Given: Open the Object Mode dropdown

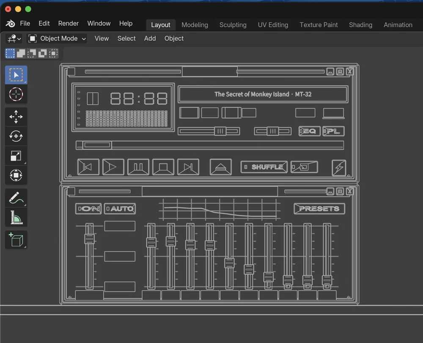Looking at the screenshot, I should [x=57, y=39].
